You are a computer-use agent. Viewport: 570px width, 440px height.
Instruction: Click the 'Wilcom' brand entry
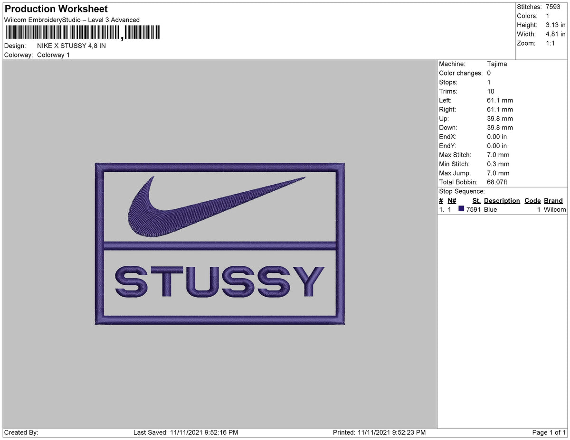point(555,209)
